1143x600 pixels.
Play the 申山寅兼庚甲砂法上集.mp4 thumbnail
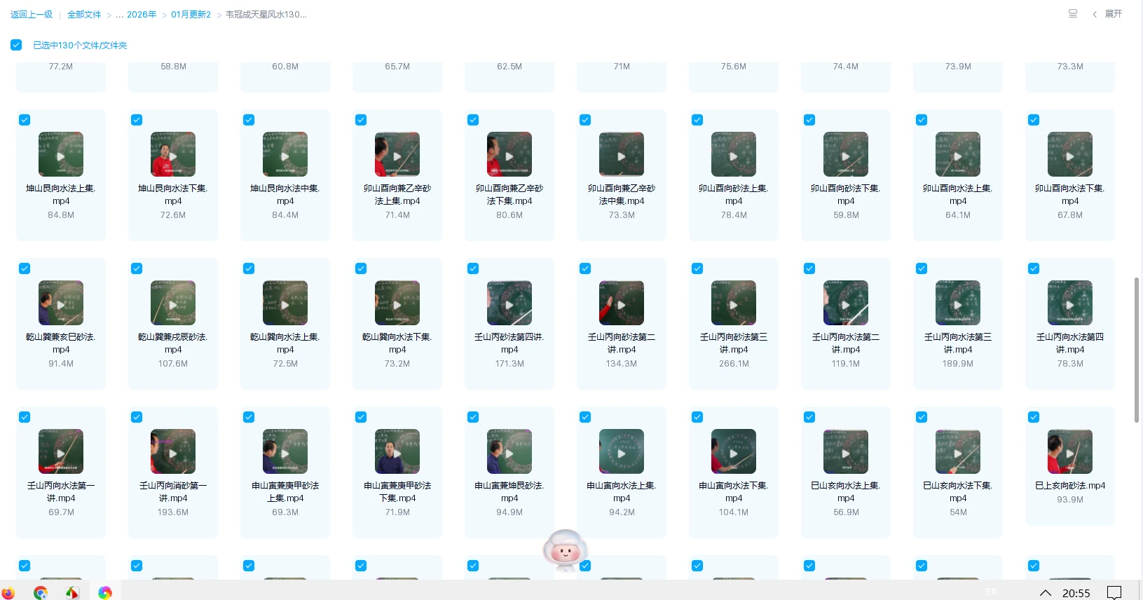pos(285,451)
